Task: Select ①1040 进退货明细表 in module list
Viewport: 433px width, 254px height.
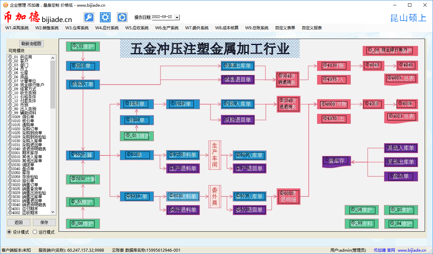Action: [x=27, y=149]
